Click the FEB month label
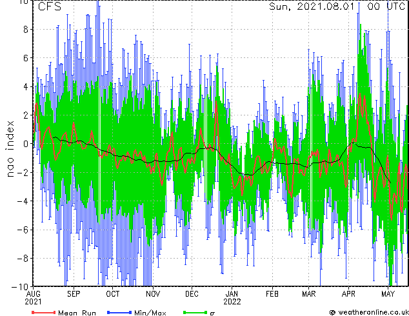The image size is (409, 316). [272, 294]
